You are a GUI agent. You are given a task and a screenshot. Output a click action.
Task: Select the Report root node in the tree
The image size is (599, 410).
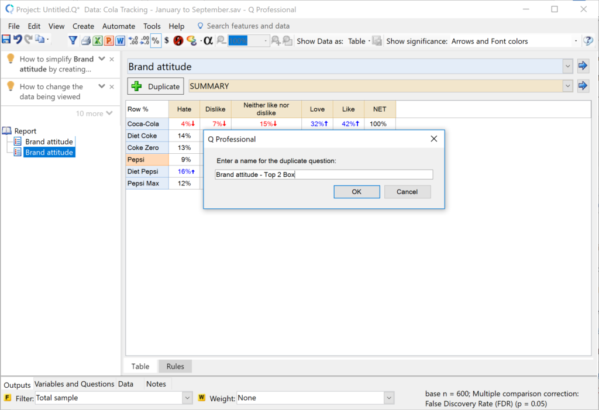[25, 131]
